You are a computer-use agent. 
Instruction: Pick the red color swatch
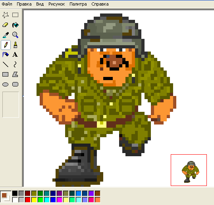tap(27, 200)
